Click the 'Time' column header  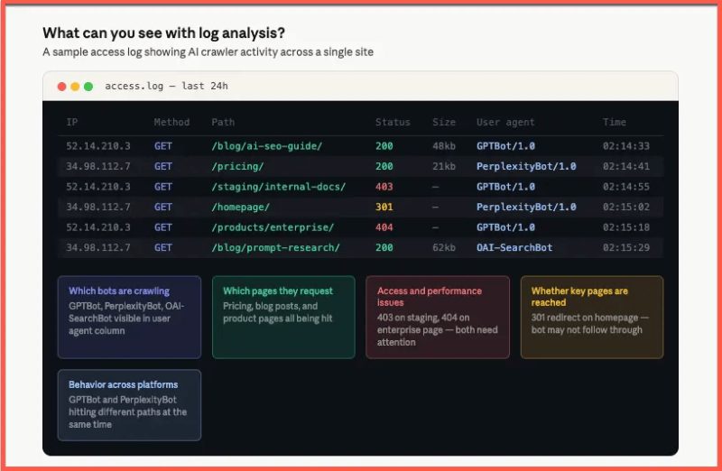tap(615, 122)
